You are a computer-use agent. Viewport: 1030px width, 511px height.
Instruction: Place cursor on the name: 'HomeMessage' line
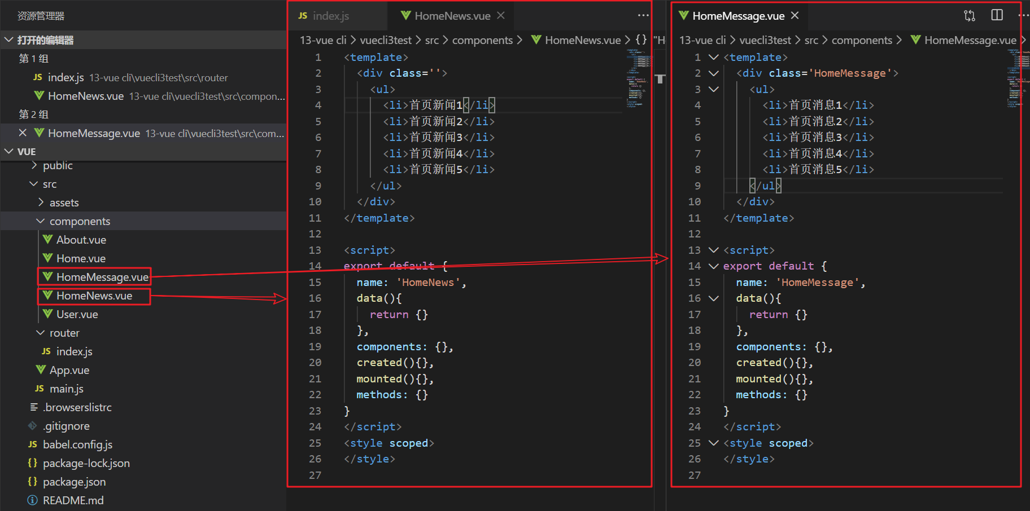(801, 282)
